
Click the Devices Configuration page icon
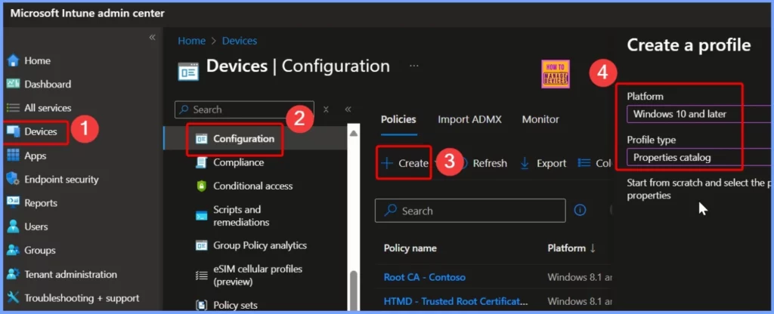[x=188, y=71]
